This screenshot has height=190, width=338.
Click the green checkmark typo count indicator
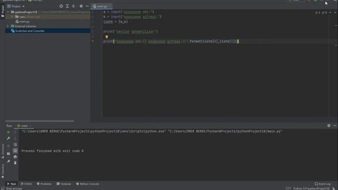[x=324, y=13]
